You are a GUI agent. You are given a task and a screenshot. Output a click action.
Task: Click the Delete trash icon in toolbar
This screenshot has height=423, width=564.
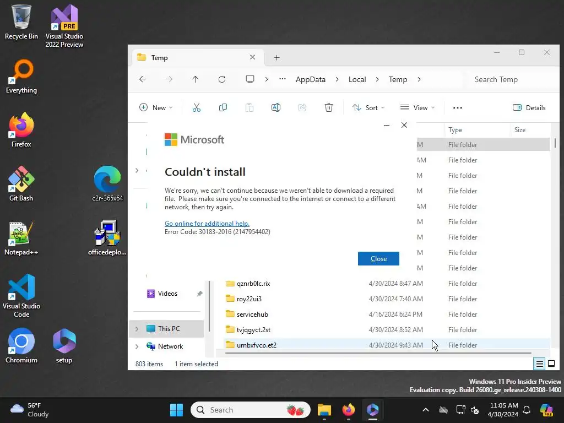coord(329,107)
